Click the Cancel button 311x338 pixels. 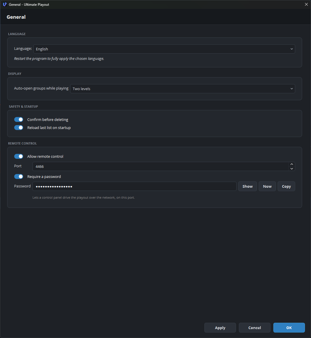pyautogui.click(x=254, y=328)
